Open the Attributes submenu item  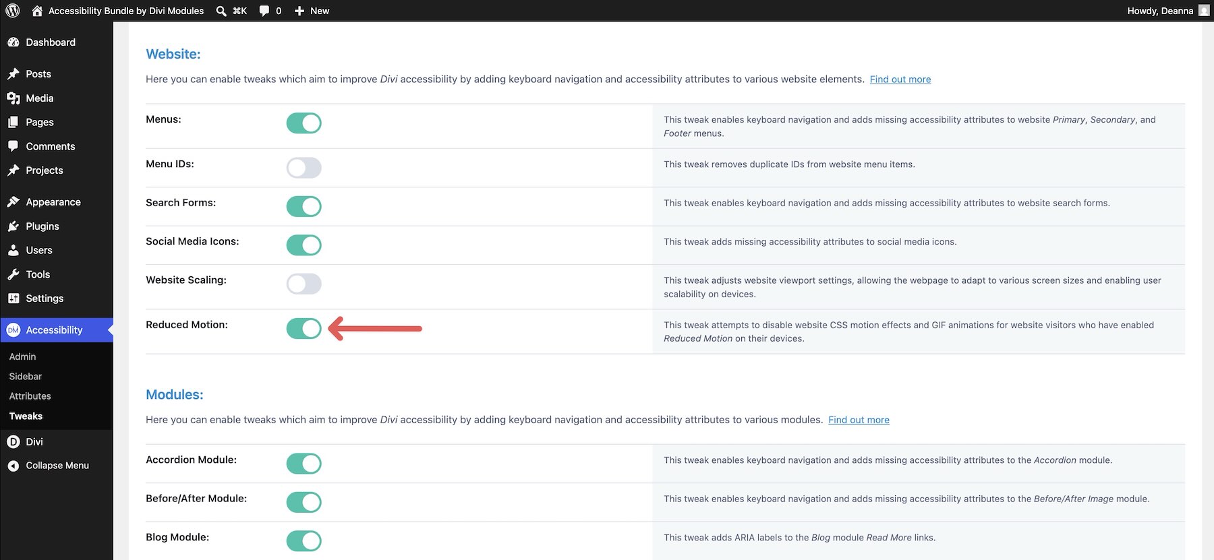point(30,396)
